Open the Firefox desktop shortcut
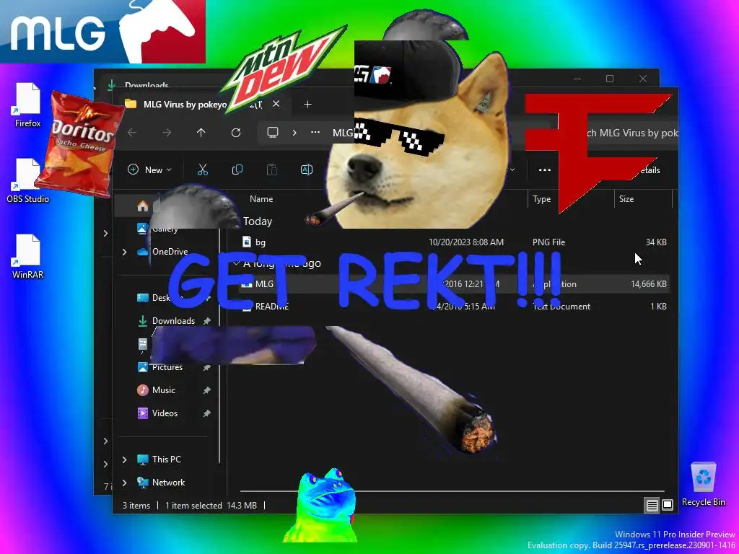 coord(27,105)
